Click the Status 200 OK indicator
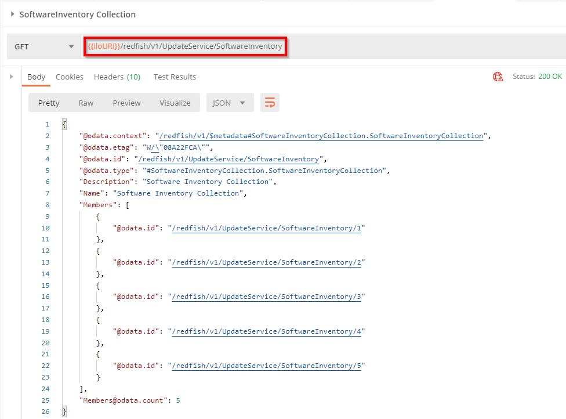The image size is (566, 419). point(537,77)
